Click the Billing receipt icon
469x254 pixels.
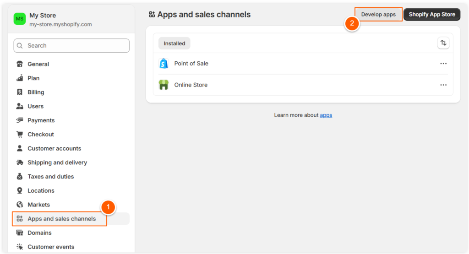(20, 92)
